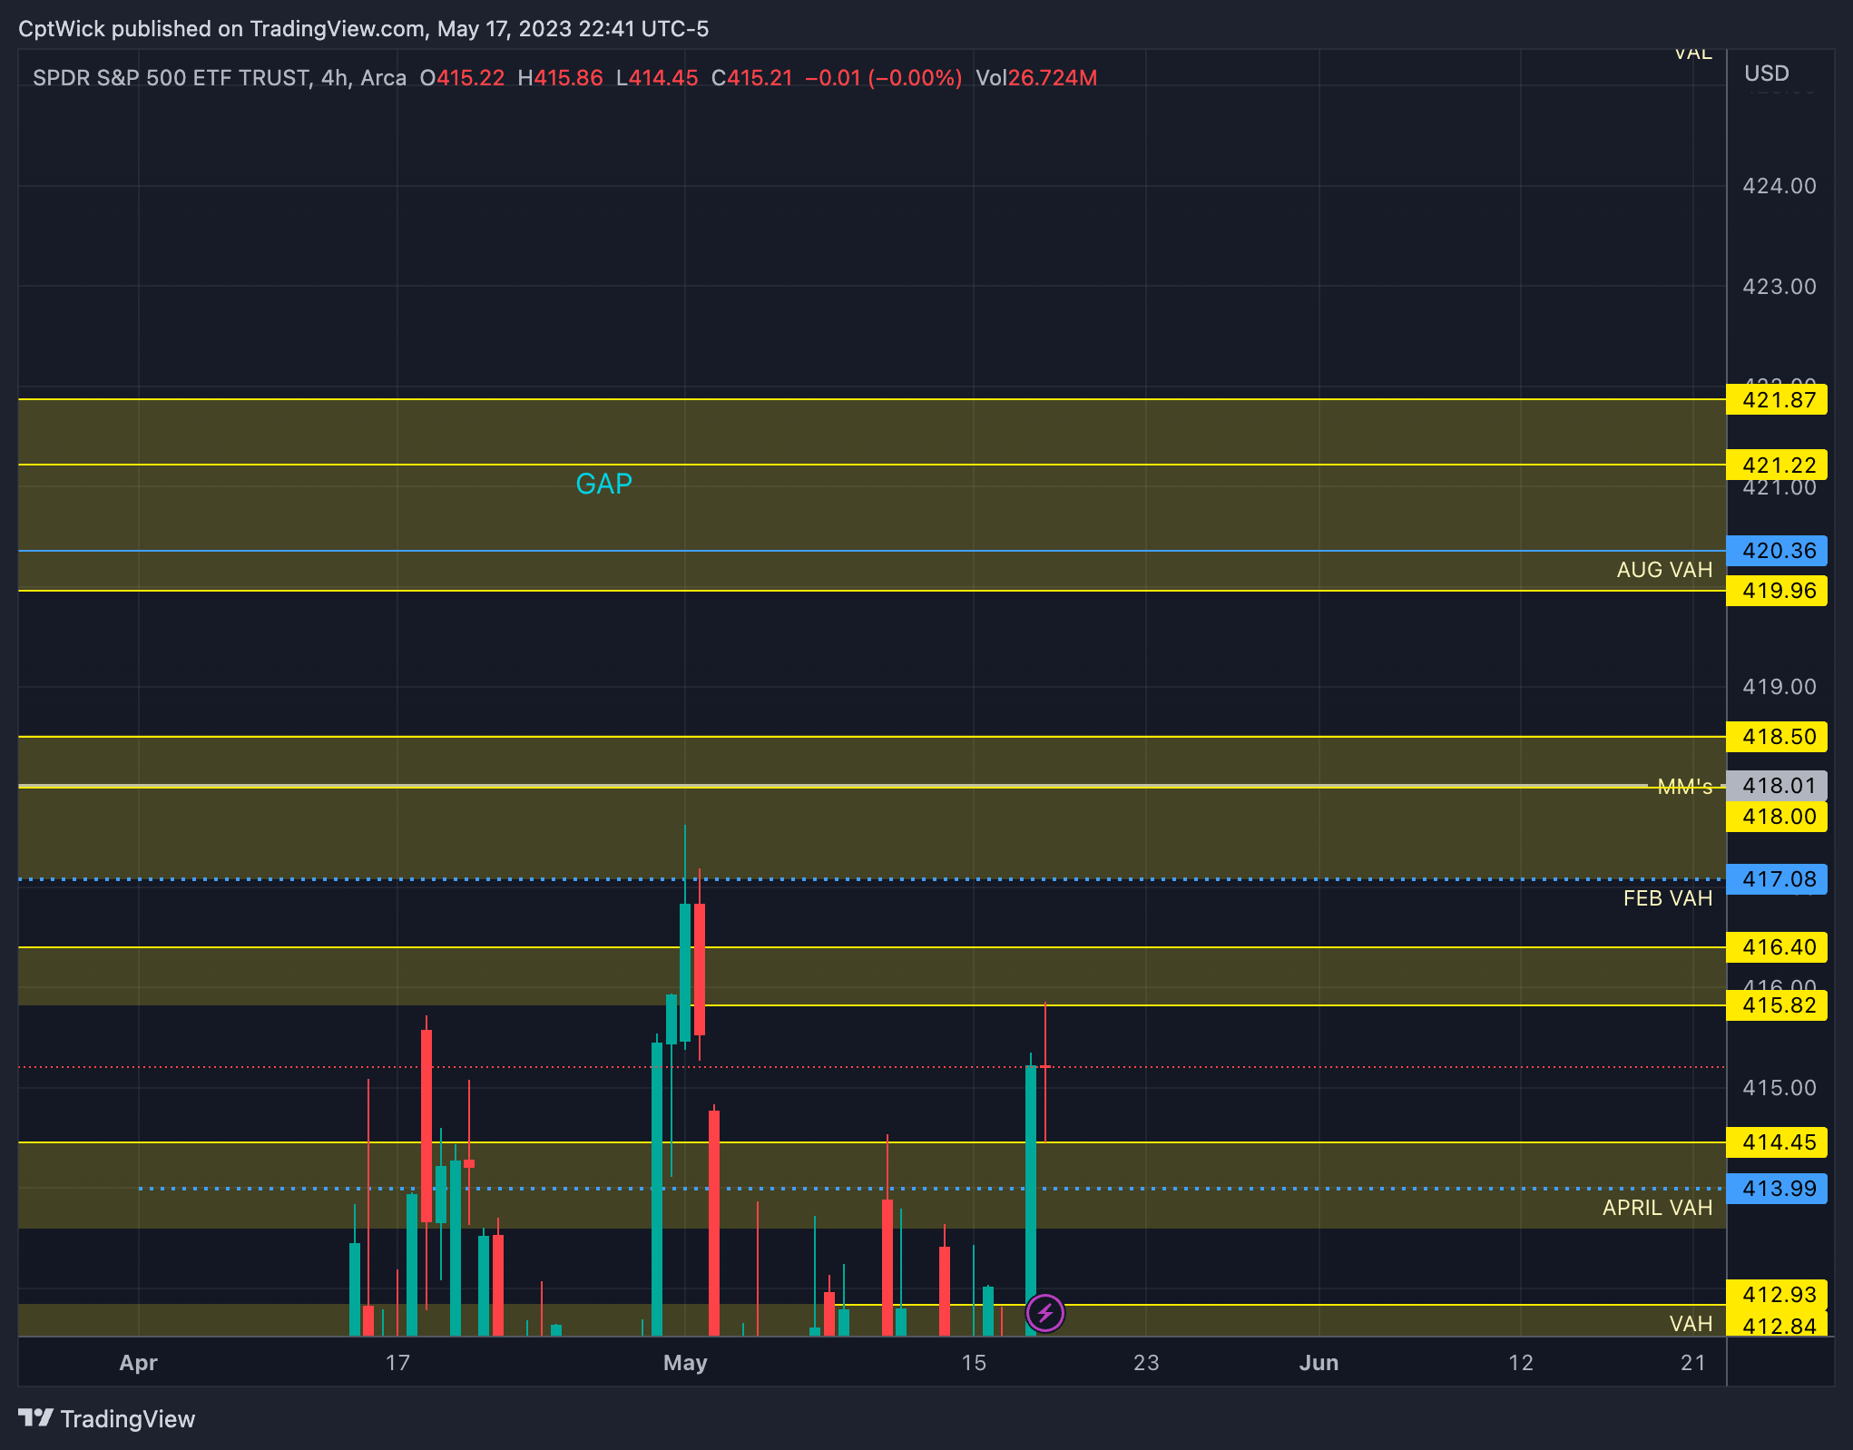Click the CptWick published header text
Viewport: 1853px width, 1450px height.
(x=363, y=29)
